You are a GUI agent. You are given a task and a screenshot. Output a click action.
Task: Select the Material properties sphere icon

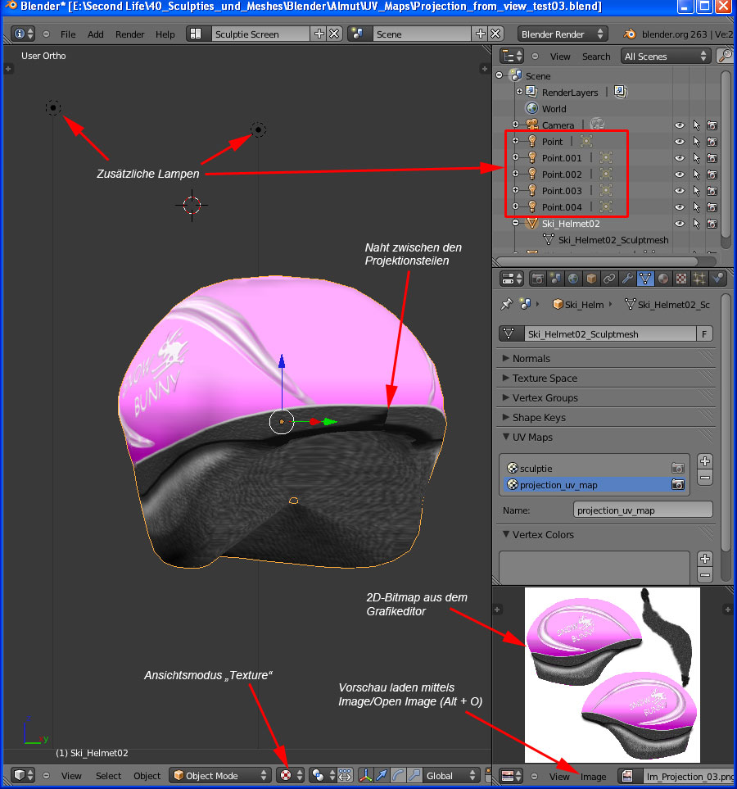(x=663, y=279)
